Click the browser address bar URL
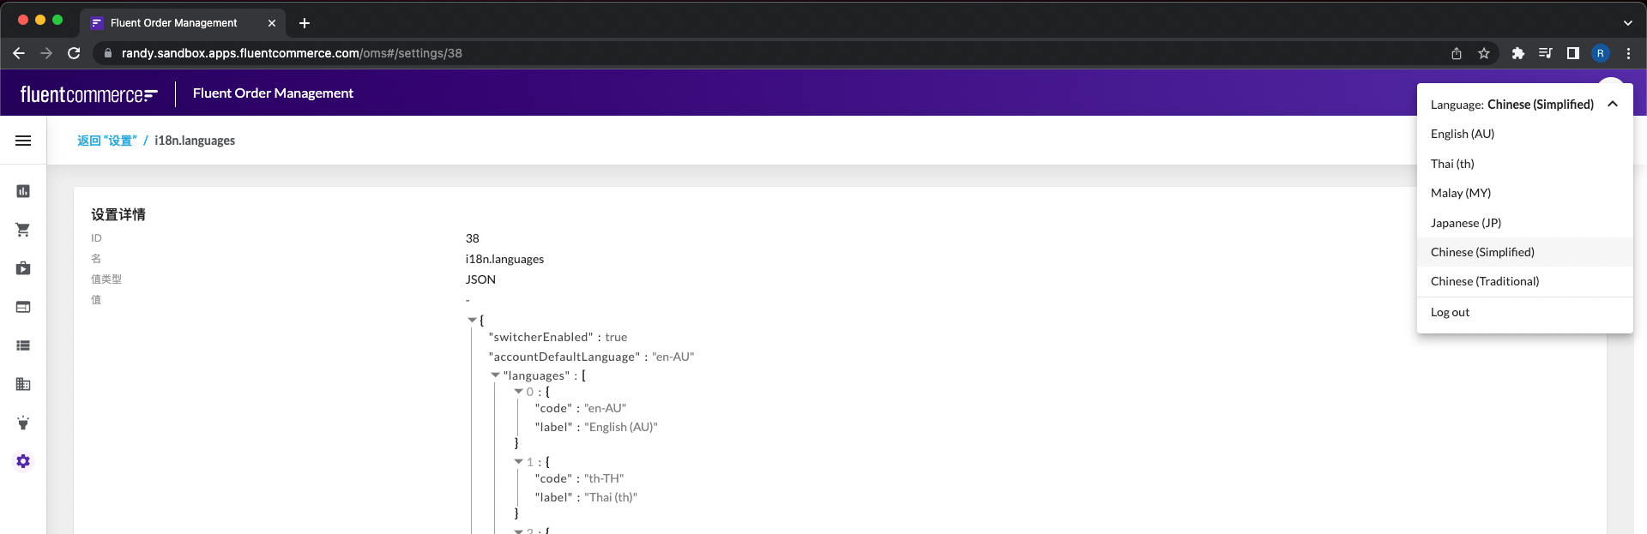This screenshot has height=534, width=1647. tap(292, 53)
